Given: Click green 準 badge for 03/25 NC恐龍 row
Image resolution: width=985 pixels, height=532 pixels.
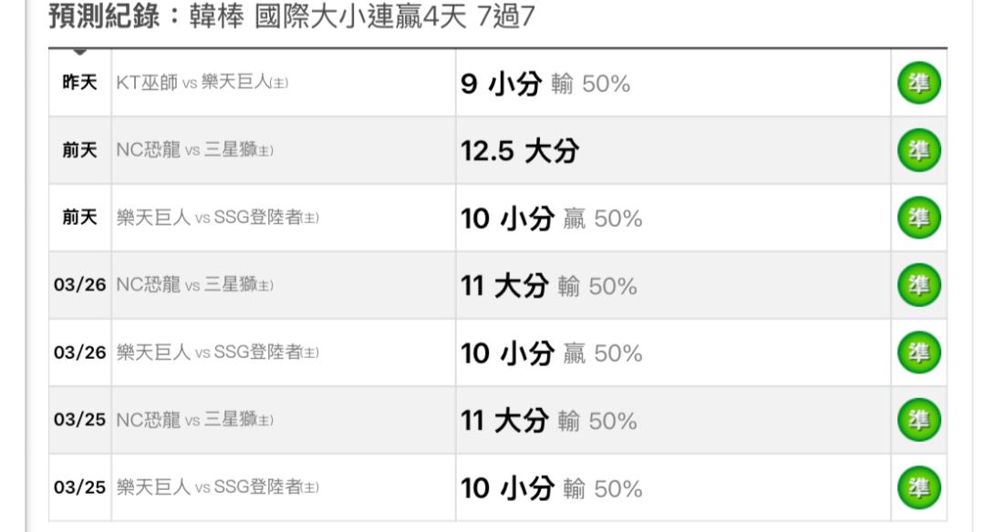Looking at the screenshot, I should pos(918,420).
